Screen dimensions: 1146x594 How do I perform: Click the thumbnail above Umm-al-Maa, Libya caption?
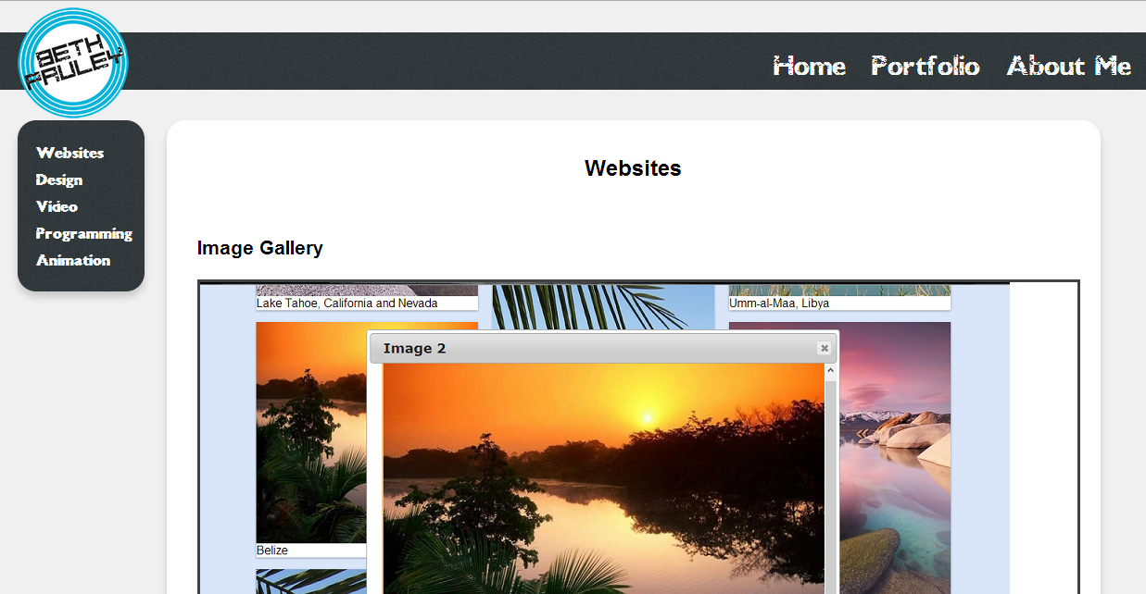pos(839,290)
